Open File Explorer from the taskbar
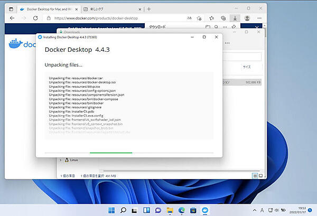The image size is (317, 216). pyautogui.click(x=170, y=210)
